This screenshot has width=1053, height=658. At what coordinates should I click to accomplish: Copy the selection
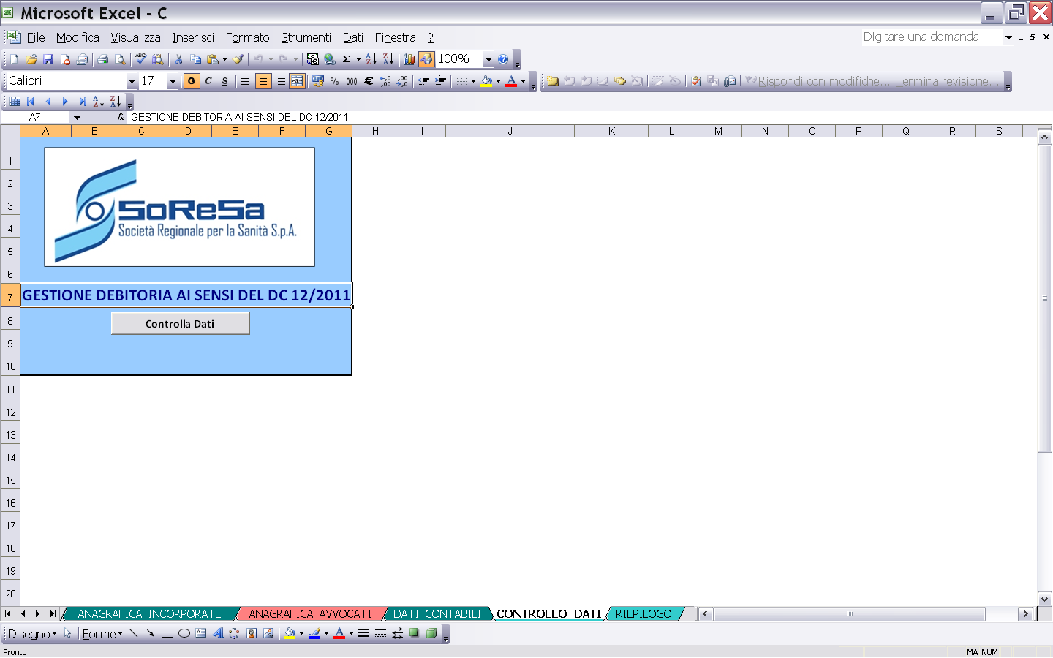pos(195,59)
